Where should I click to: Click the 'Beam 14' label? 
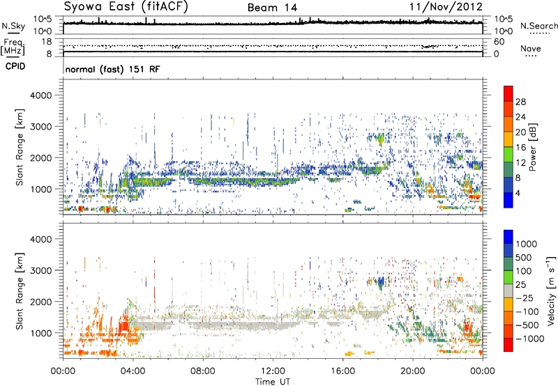coord(272,8)
